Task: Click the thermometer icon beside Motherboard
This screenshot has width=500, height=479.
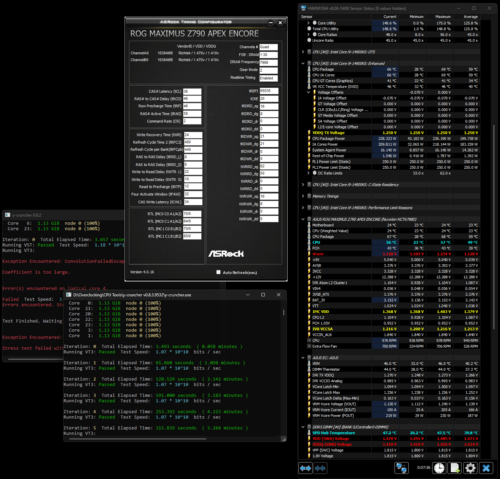Action: coord(309,225)
